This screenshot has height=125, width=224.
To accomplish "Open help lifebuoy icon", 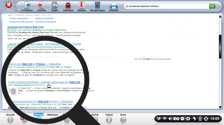I will pos(206,118).
